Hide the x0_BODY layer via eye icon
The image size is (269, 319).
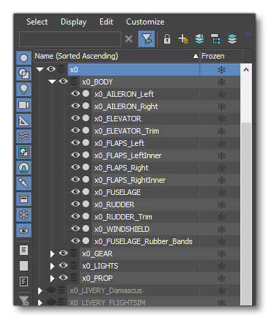click(63, 81)
